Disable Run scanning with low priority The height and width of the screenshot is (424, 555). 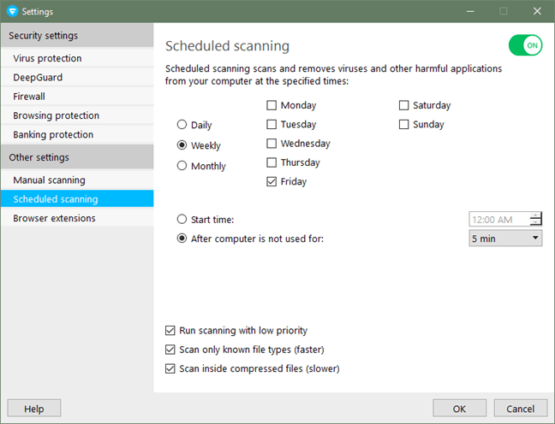click(170, 330)
